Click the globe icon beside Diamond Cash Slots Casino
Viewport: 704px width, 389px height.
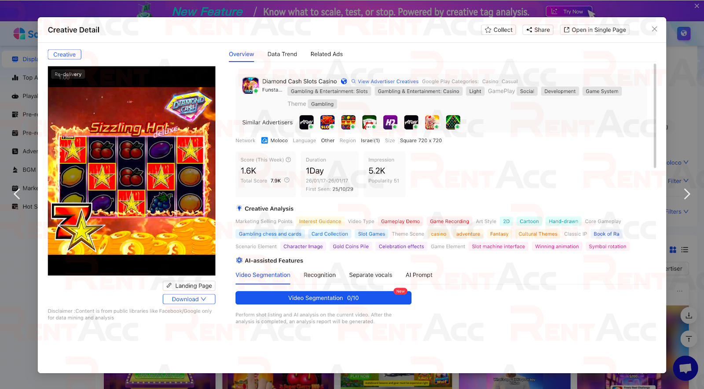click(344, 81)
